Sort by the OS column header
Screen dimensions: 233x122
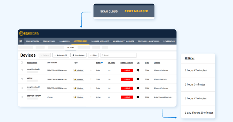point(138,63)
